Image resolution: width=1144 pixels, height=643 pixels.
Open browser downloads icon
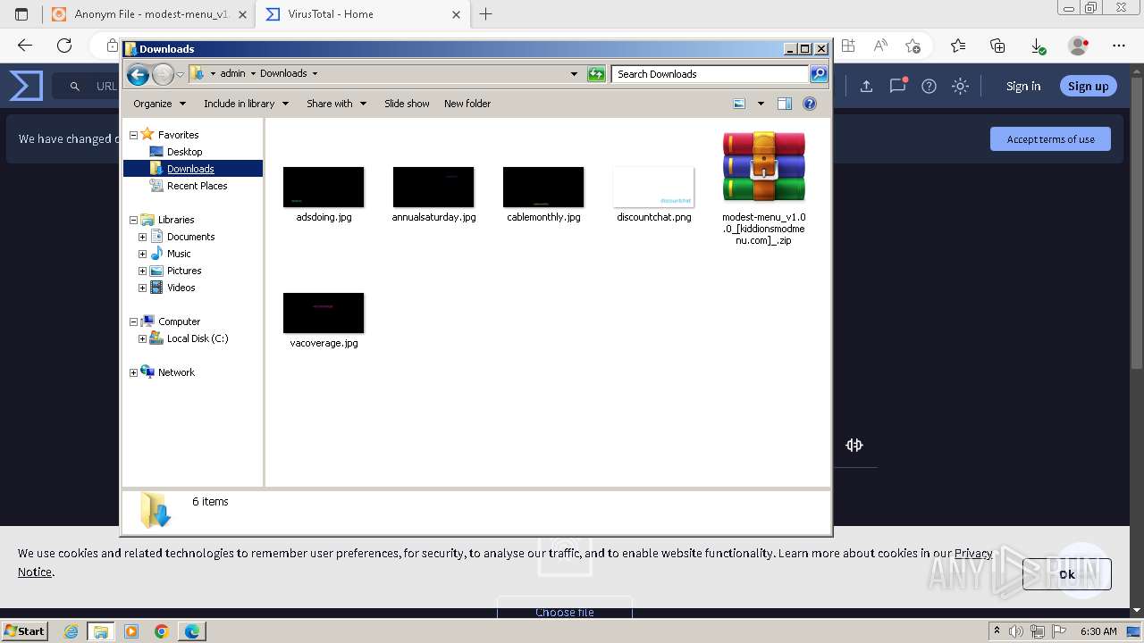point(1038,46)
